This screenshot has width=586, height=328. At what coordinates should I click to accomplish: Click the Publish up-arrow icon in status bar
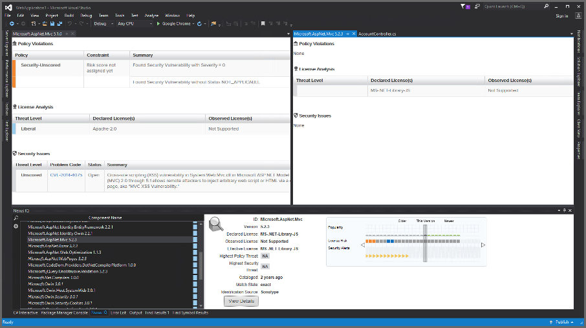(551, 322)
